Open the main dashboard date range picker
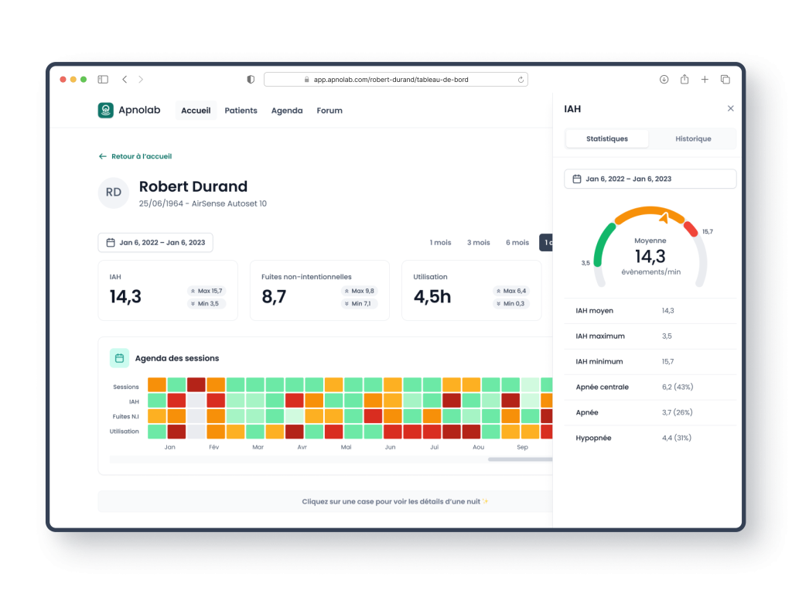Image resolution: width=792 pixels, height=594 pixels. click(155, 243)
